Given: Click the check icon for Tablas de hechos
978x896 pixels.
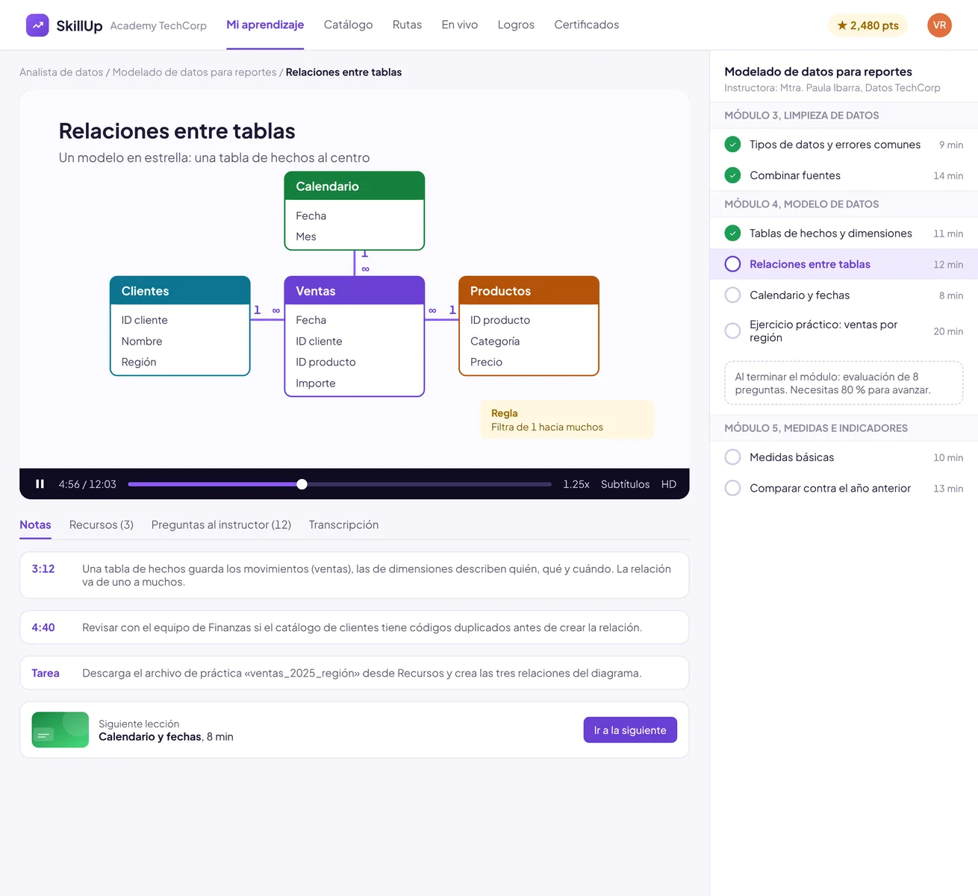Looking at the screenshot, I should (732, 233).
